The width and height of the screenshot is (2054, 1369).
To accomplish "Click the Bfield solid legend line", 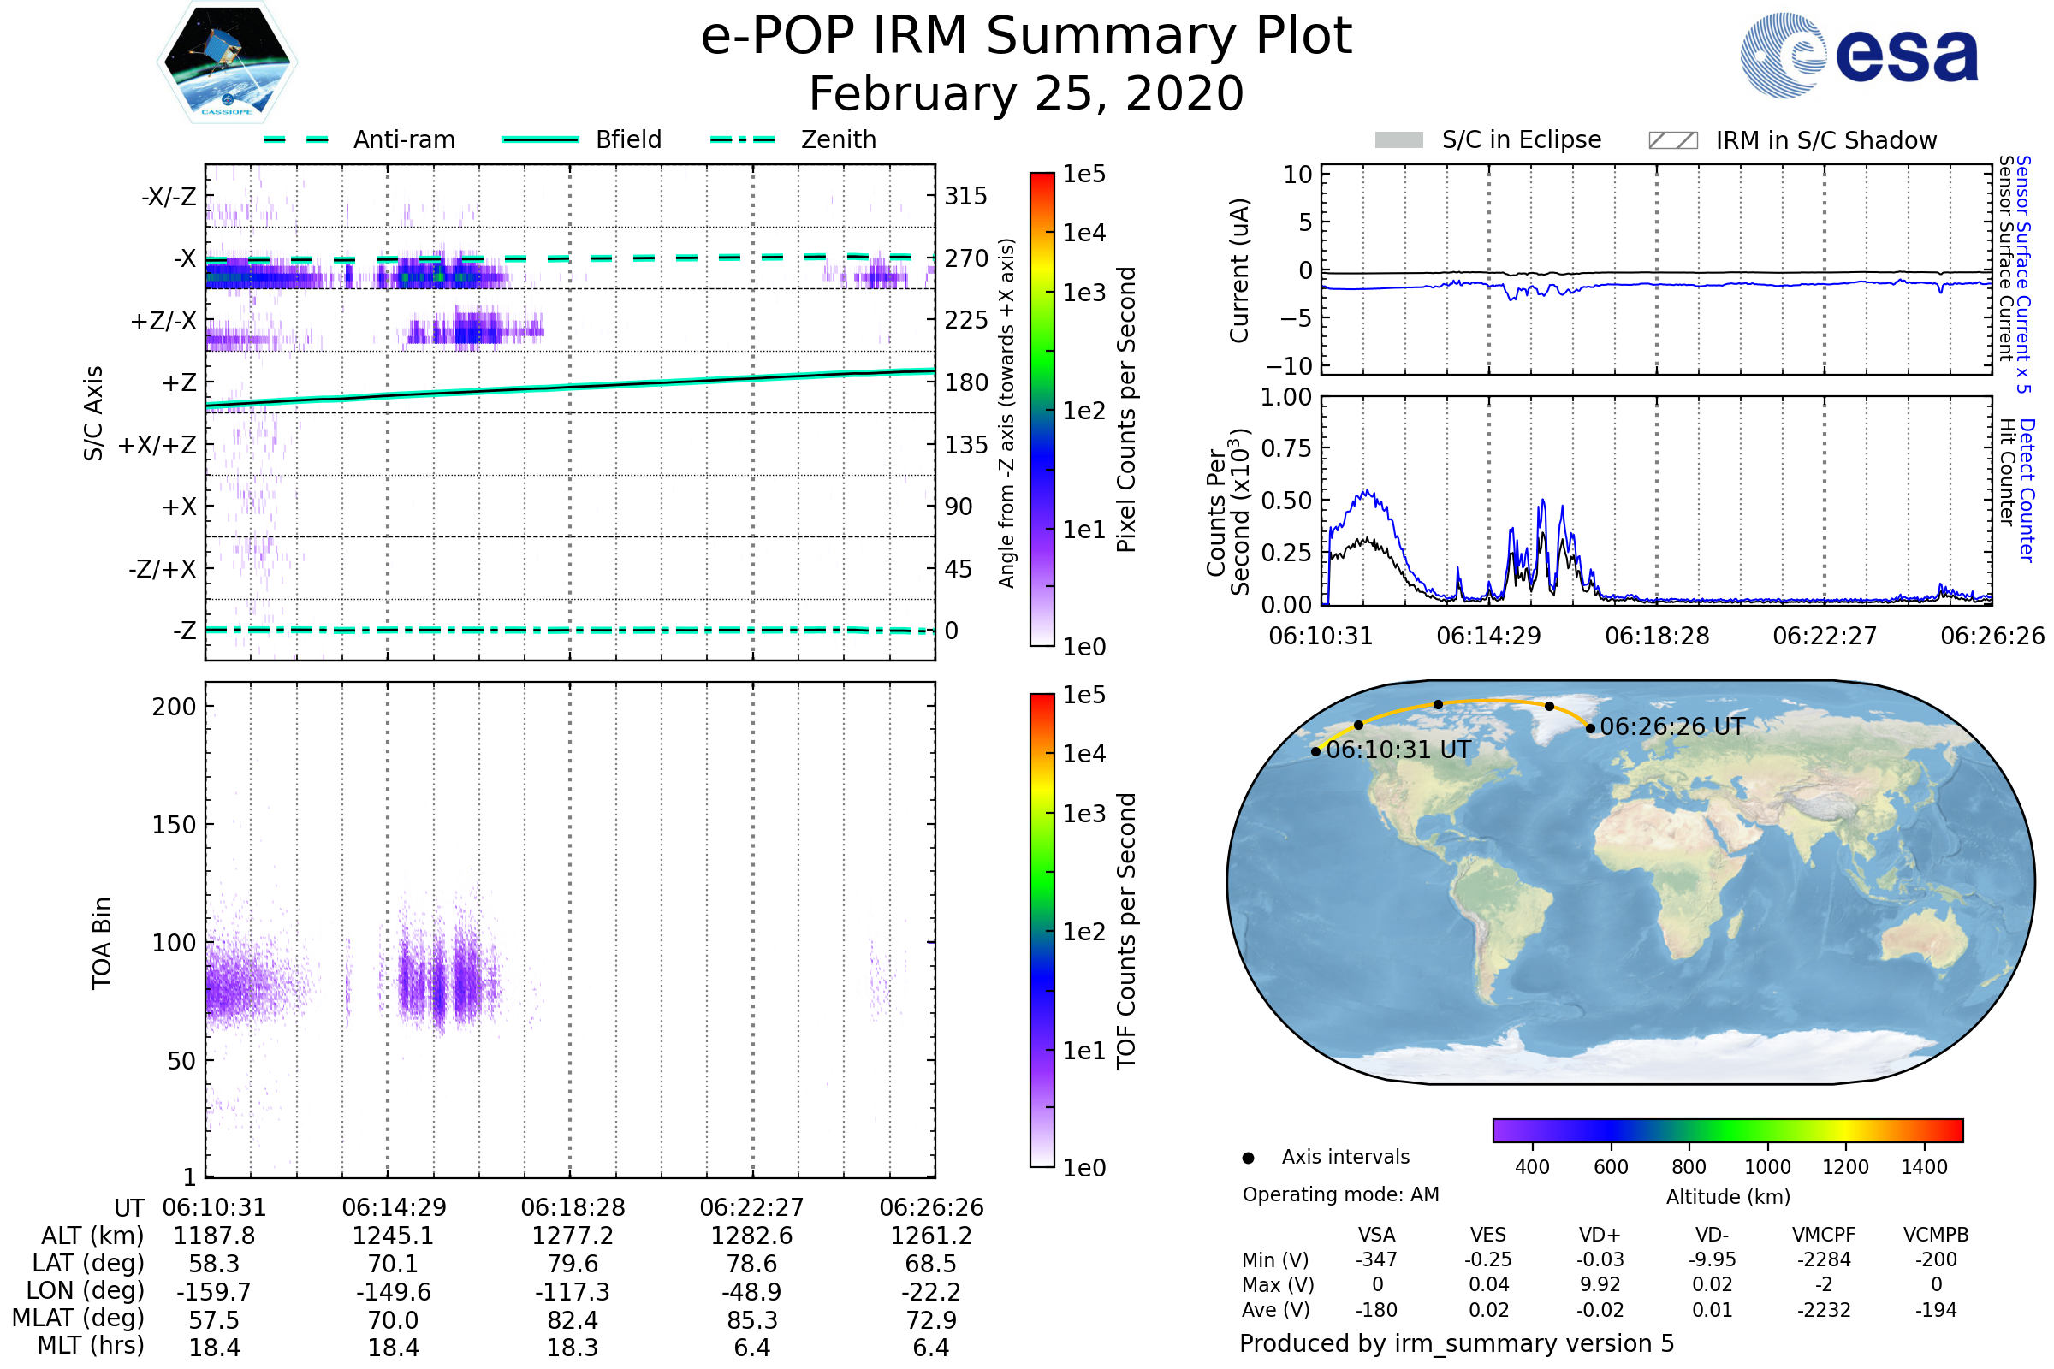I will coord(540,139).
